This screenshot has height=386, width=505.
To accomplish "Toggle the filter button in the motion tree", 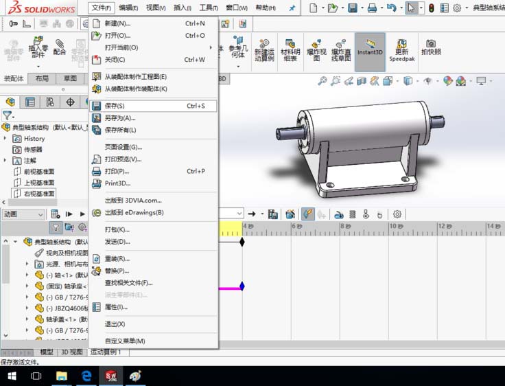I will tap(56, 227).
